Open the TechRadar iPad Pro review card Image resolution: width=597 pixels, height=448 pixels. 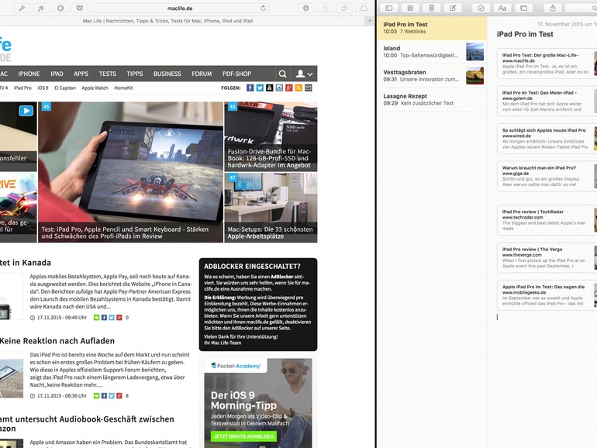(x=547, y=220)
